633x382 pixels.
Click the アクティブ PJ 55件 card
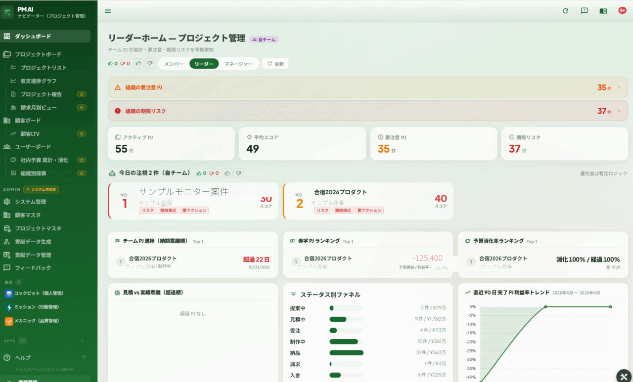pyautogui.click(x=171, y=144)
